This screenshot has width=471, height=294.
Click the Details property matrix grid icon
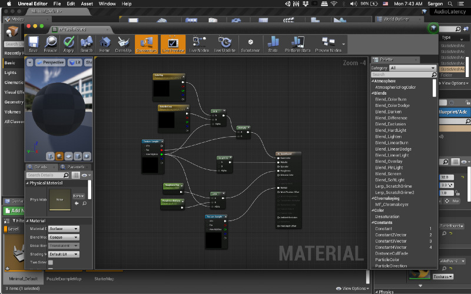76,175
